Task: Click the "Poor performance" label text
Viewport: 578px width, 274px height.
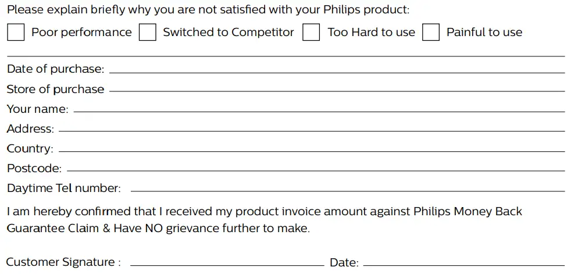Action: tap(81, 33)
